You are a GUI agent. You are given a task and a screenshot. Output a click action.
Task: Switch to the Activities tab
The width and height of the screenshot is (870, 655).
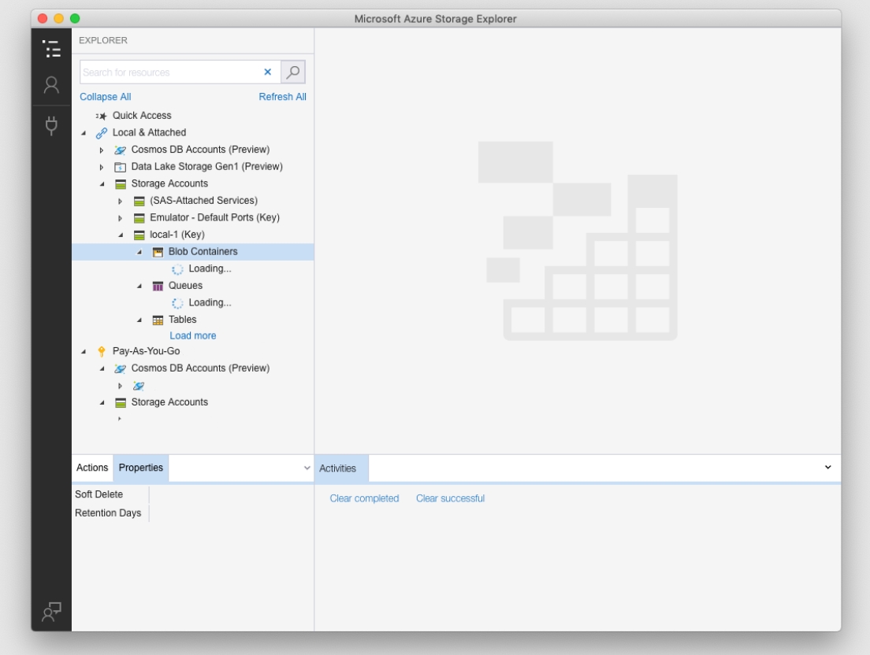click(339, 467)
